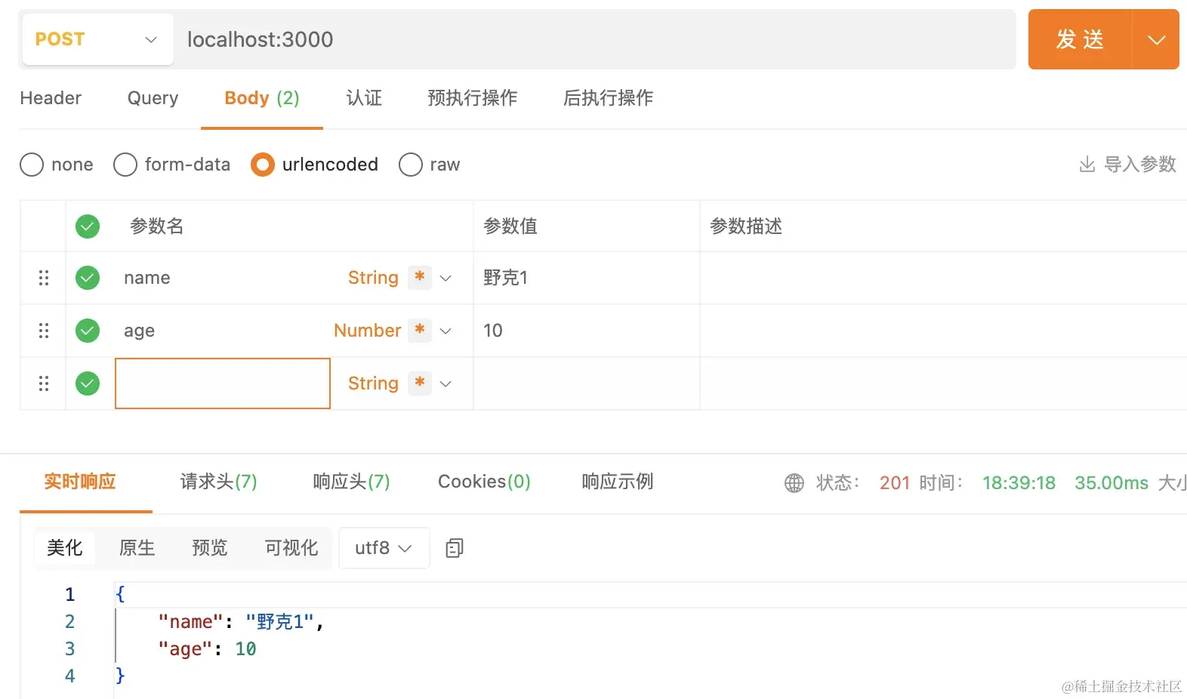Click the "age": 10 response line
This screenshot has height=699, width=1187.
[x=207, y=649]
